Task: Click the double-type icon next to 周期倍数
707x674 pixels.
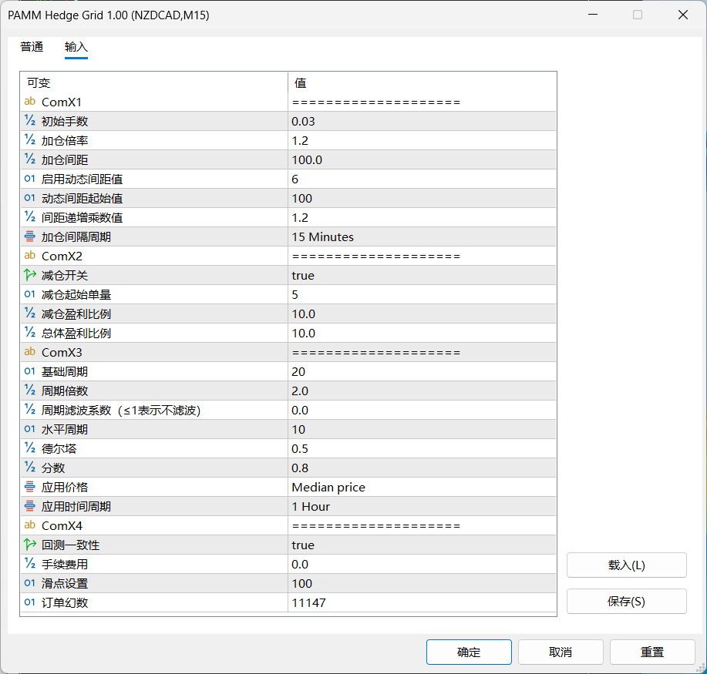Action: [x=30, y=391]
